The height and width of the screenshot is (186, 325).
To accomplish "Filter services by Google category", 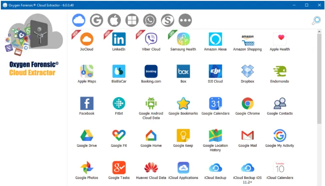I will click(x=96, y=20).
